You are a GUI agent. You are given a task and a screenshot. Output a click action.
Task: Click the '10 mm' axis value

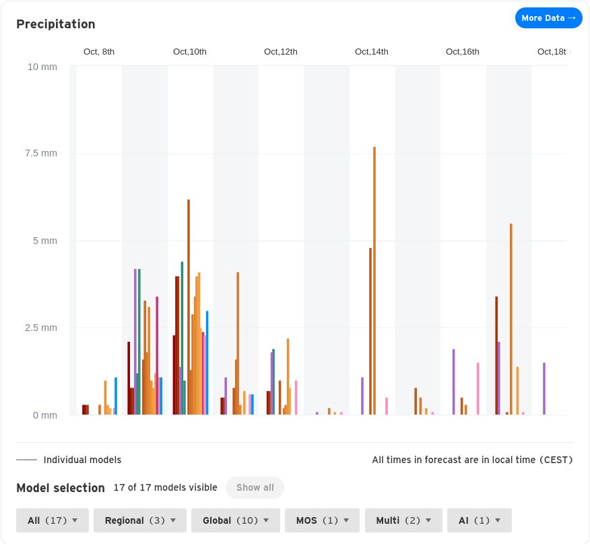point(42,67)
